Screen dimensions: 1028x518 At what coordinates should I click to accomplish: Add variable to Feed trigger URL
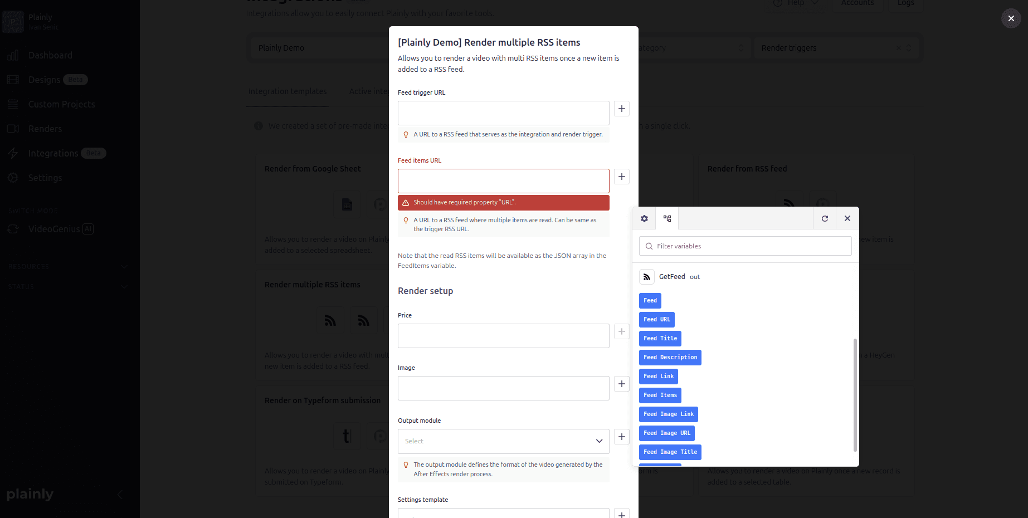(622, 109)
